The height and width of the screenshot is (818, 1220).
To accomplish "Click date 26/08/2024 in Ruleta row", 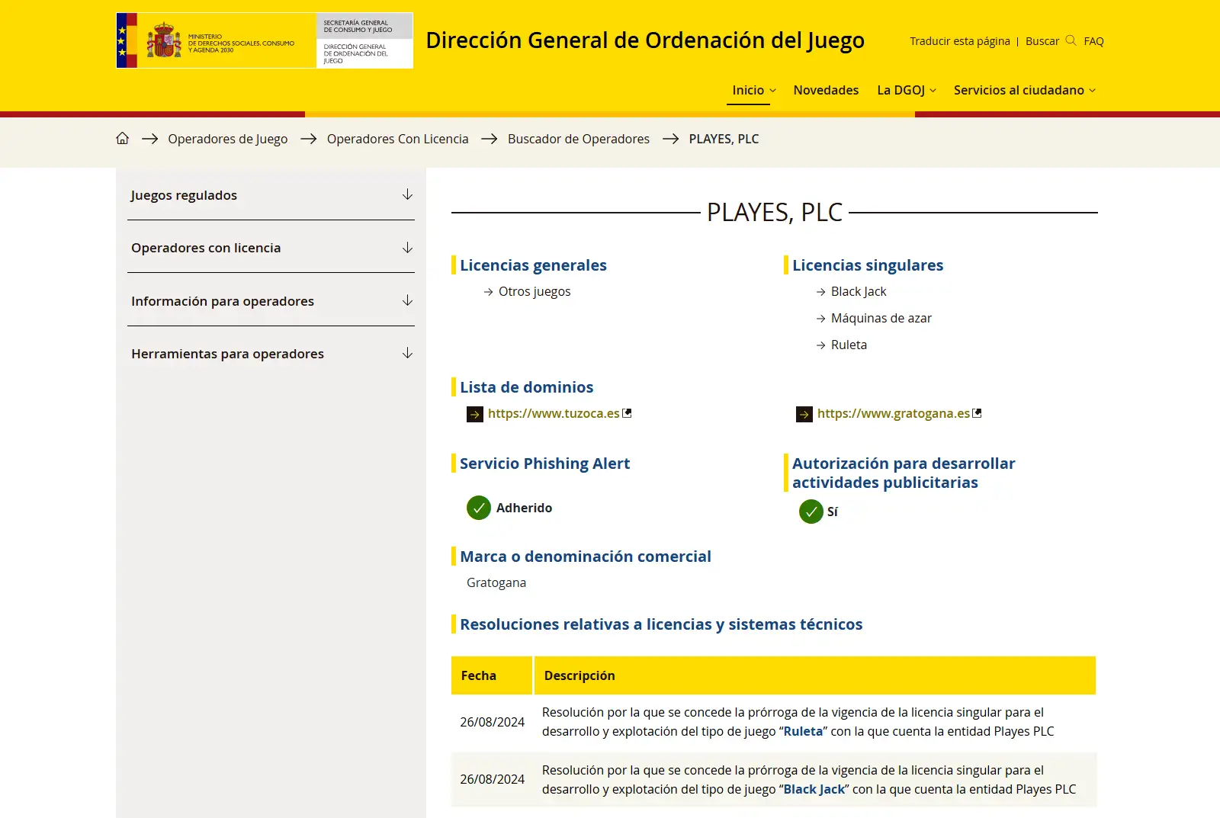I will click(492, 722).
